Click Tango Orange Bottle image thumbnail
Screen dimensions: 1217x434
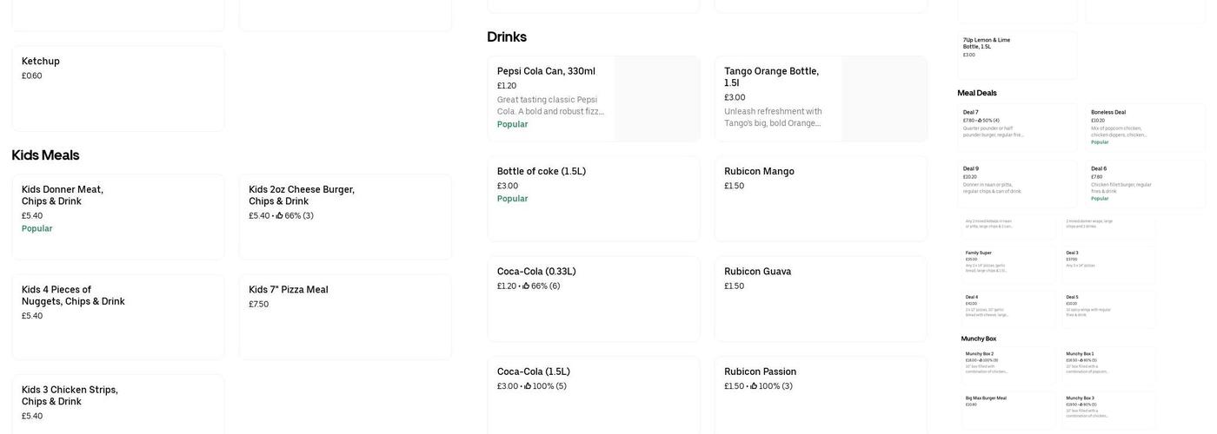pyautogui.click(x=884, y=98)
